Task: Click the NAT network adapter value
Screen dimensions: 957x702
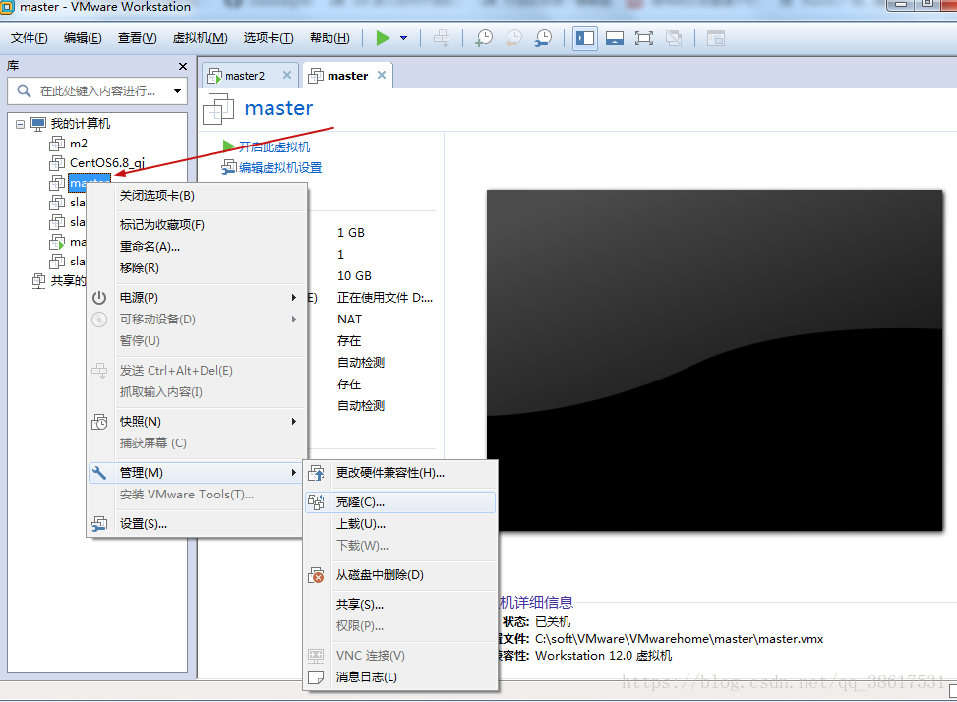Action: pos(350,319)
